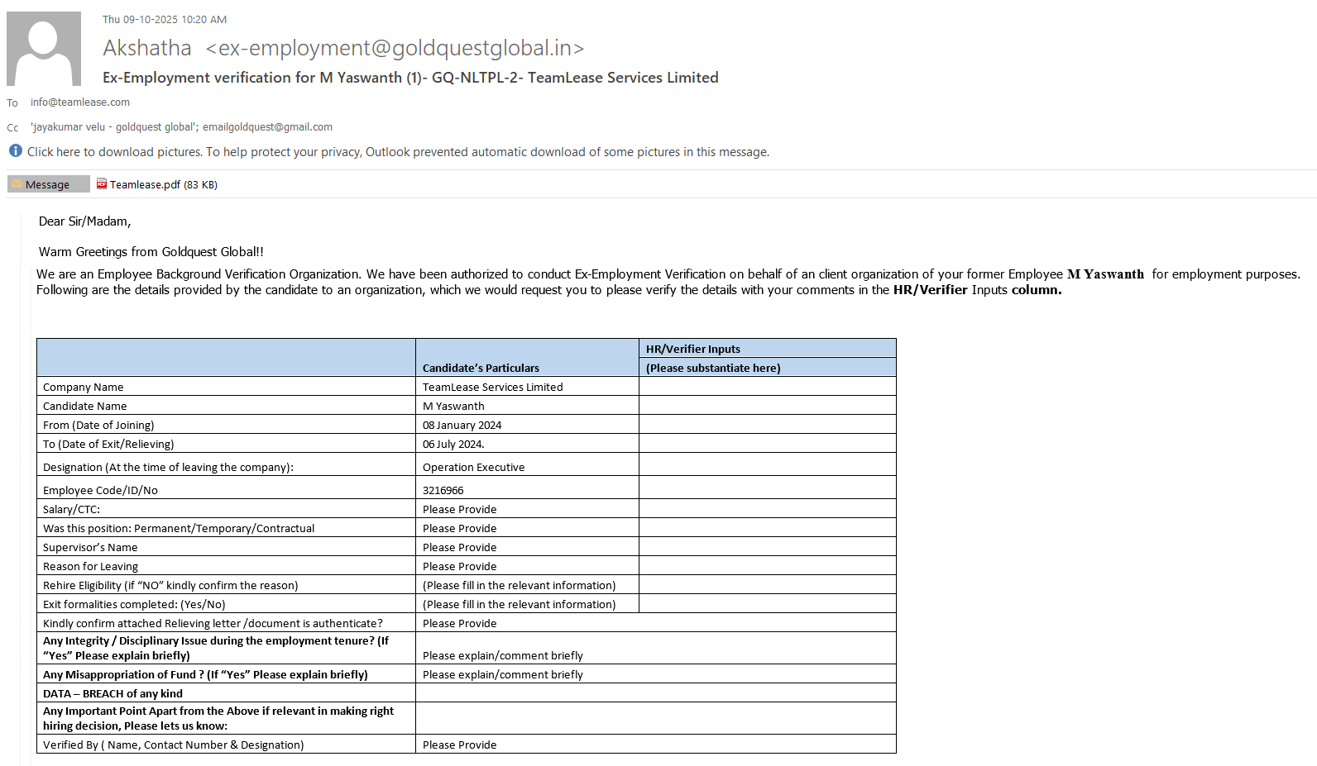Image resolution: width=1317 pixels, height=766 pixels.
Task: Click the 'Supervisor's Name' row label
Action: click(90, 547)
